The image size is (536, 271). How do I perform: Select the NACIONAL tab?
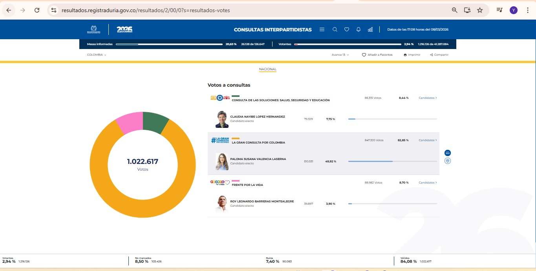pos(268,69)
